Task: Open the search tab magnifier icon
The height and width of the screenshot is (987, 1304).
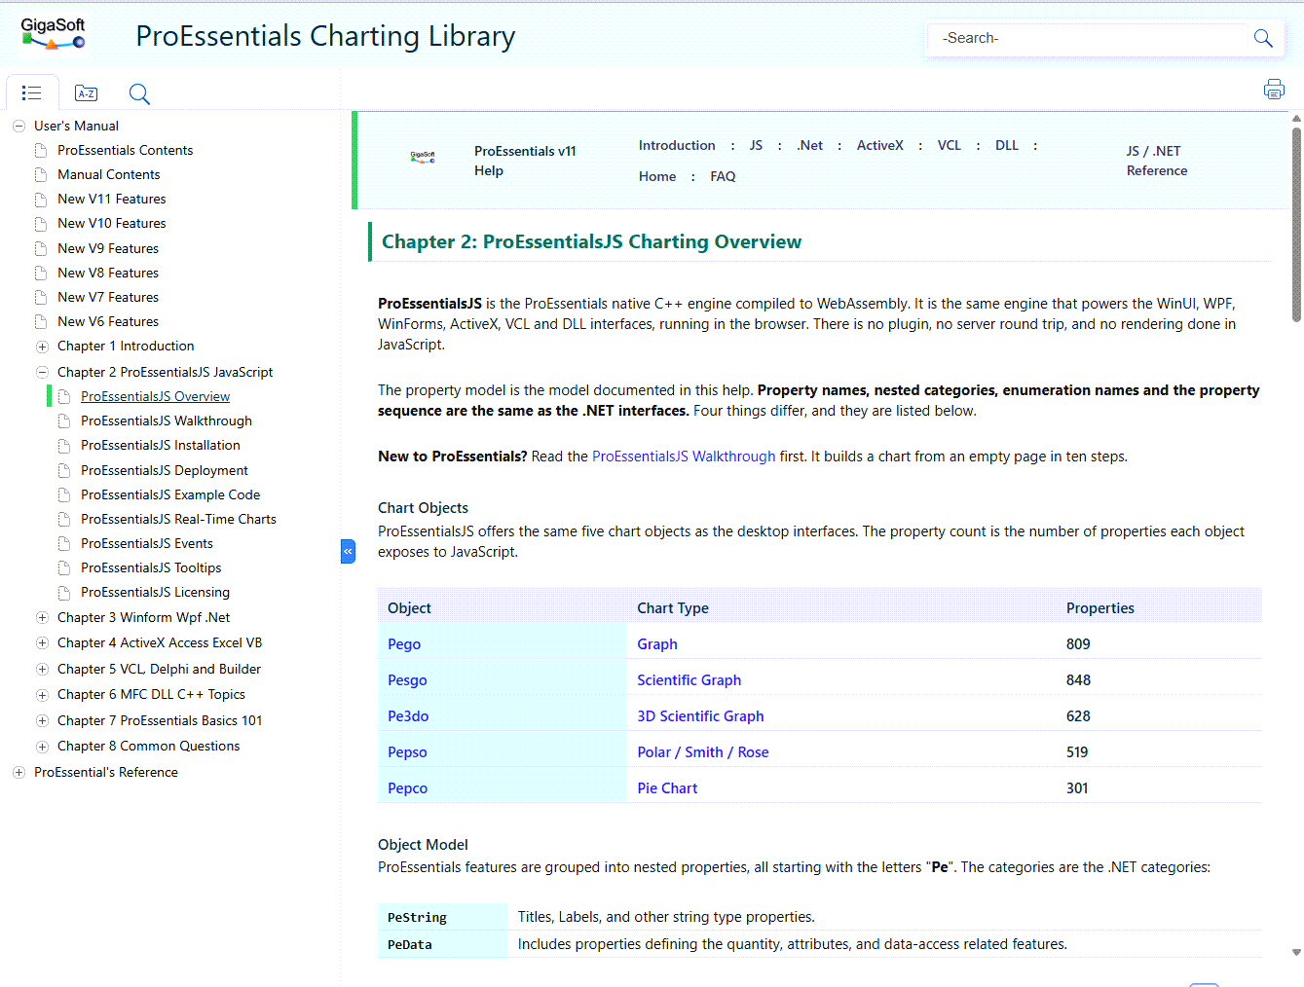Action: tap(139, 93)
